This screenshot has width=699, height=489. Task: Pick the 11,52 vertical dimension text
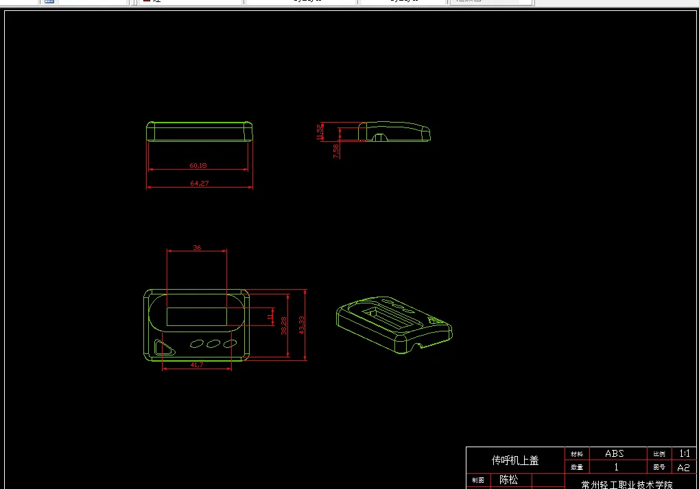click(x=319, y=132)
